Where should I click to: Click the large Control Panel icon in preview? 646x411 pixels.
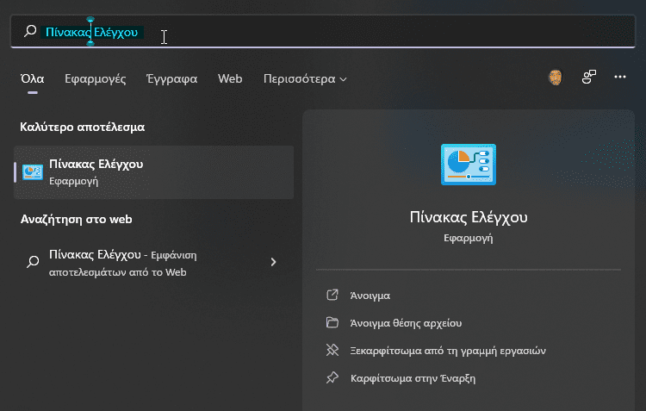(469, 165)
